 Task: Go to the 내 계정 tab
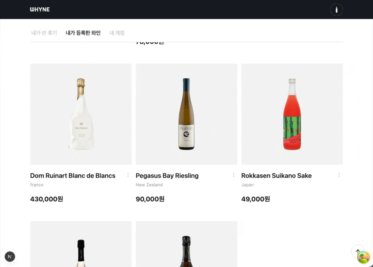click(x=117, y=33)
